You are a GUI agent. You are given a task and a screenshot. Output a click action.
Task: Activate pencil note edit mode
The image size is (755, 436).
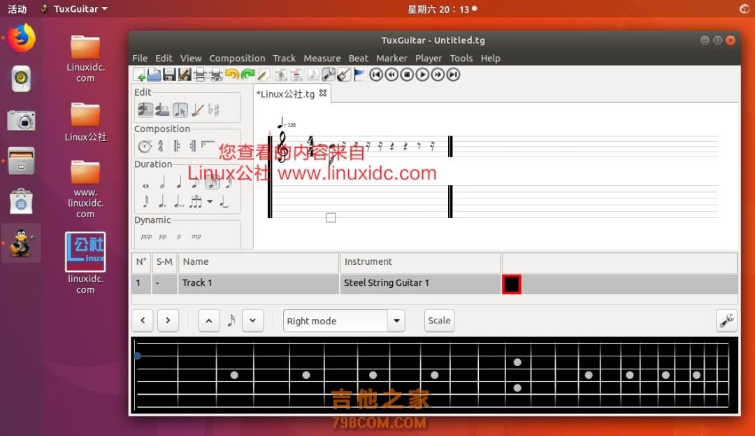pos(197,110)
